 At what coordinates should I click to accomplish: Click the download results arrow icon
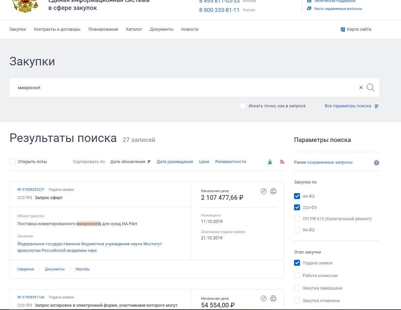(270, 162)
